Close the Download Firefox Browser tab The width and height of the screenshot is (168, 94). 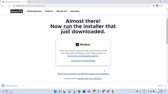tap(25, 2)
